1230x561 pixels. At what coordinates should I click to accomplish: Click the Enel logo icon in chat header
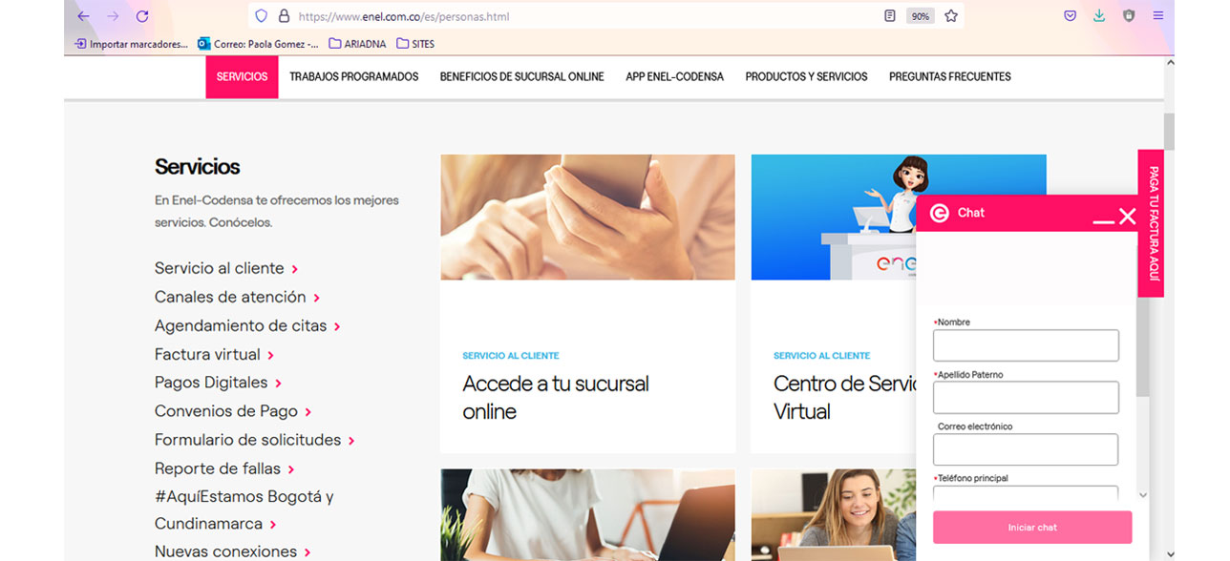coord(940,213)
